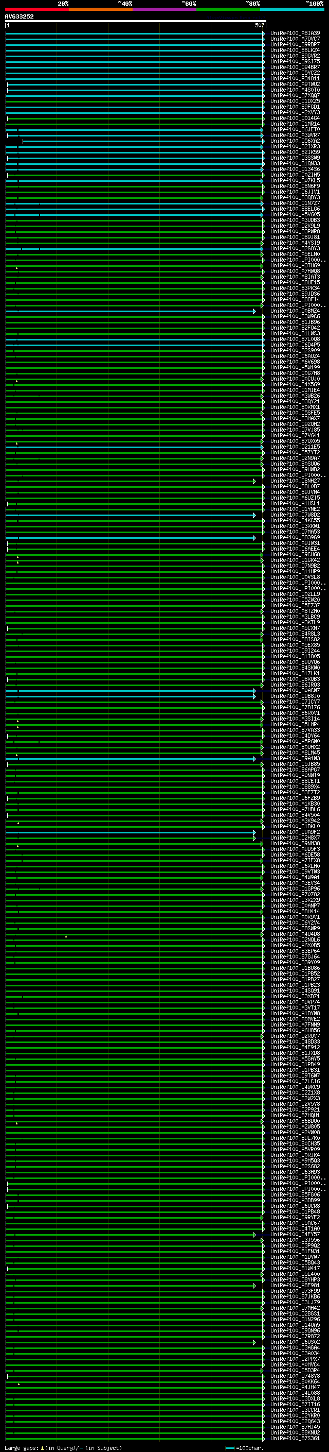The image size is (329, 1452).
Task: Open hit UniRef100_B8ELG6
Action: (295, 209)
